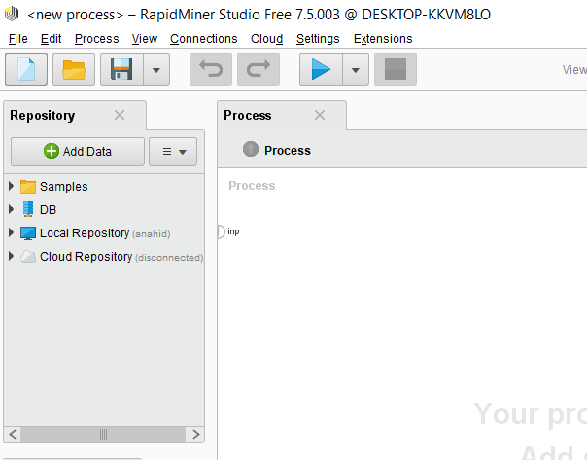This screenshot has height=460, width=587.
Task: Open the Process menu
Action: [96, 39]
